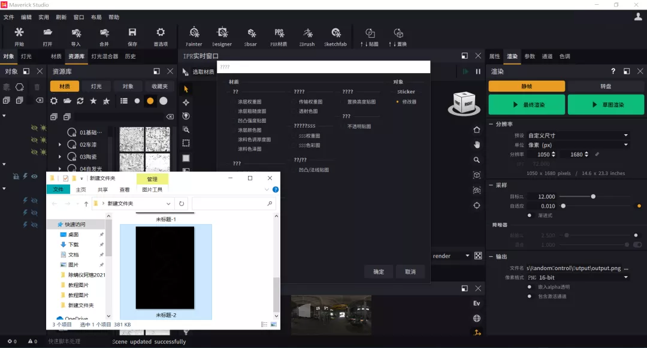Toggle 渐进式 sampling option

pyautogui.click(x=530, y=215)
